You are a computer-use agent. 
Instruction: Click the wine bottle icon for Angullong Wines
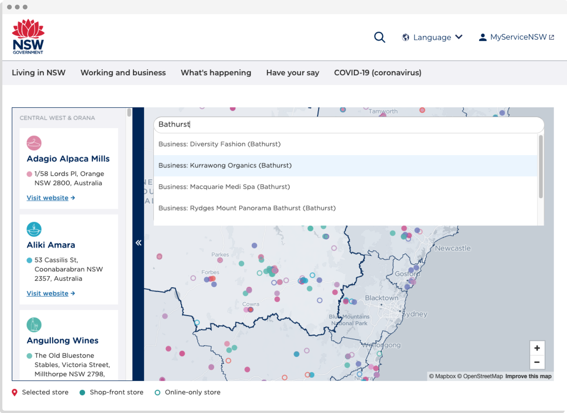(34, 325)
